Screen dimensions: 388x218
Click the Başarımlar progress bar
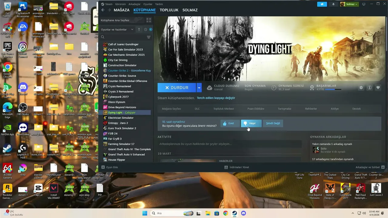click(333, 90)
